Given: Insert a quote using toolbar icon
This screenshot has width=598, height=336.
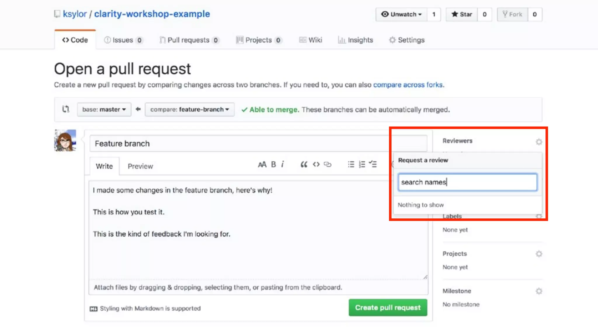Looking at the screenshot, I should point(304,164).
